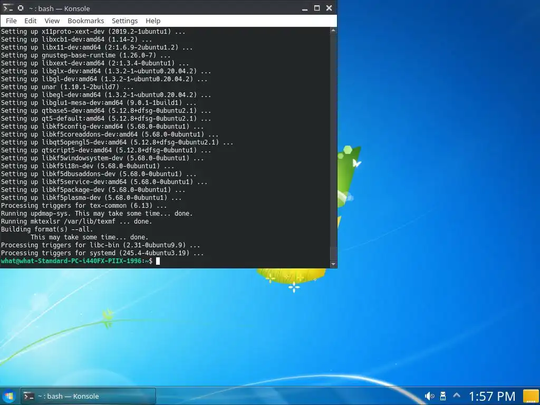Click the 'Processing triggers for libc-bin' line

100,245
